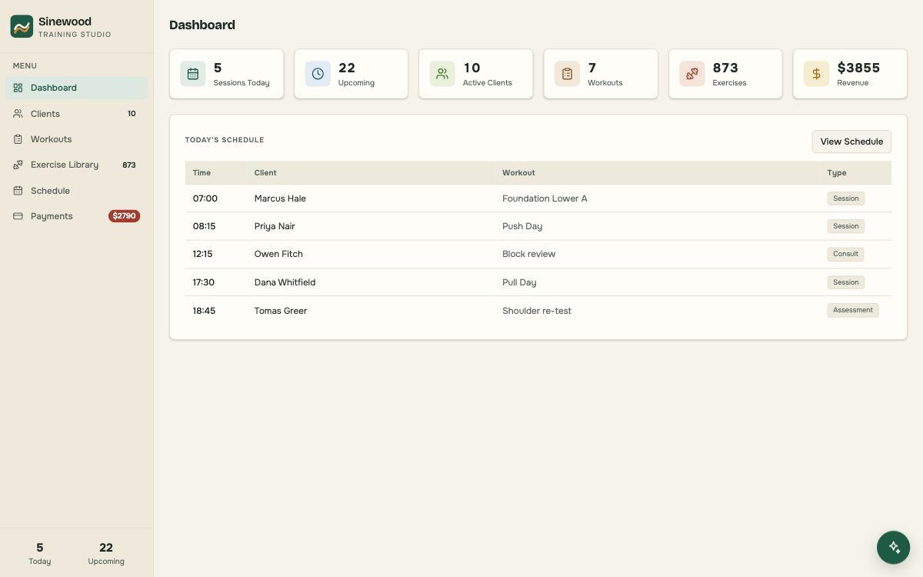This screenshot has height=577, width=923.
Task: Go to Workouts in sidebar menu
Action: pyautogui.click(x=76, y=139)
